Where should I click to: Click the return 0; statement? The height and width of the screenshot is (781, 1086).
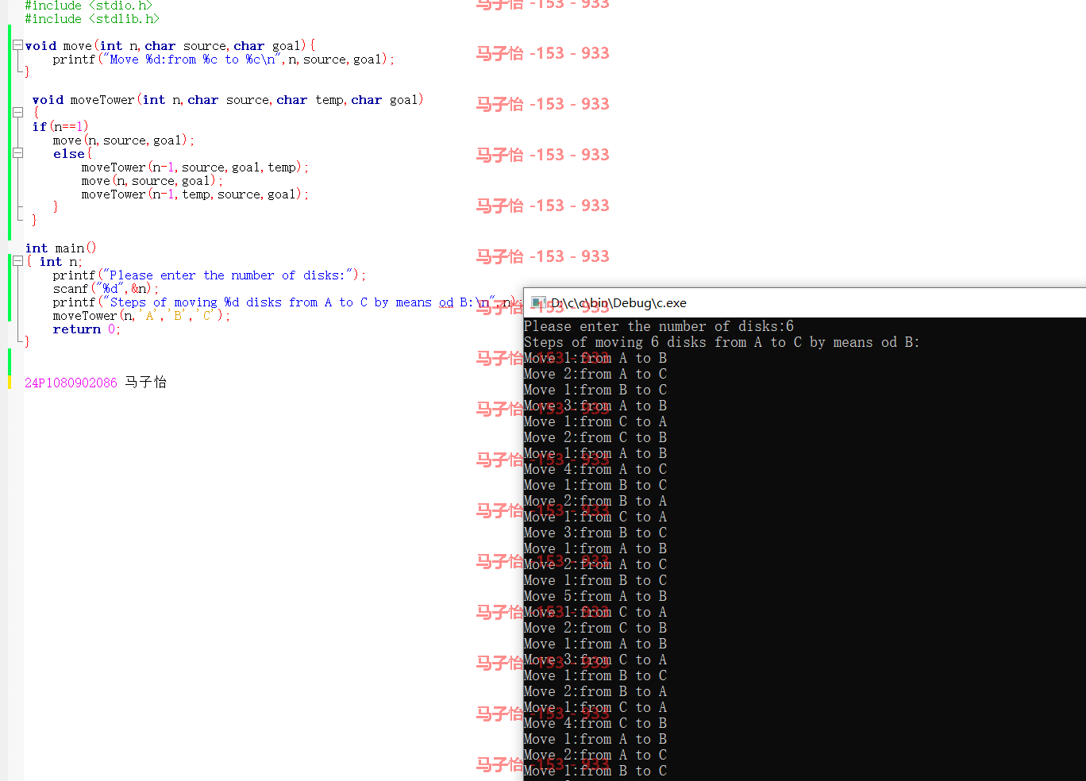pyautogui.click(x=87, y=329)
